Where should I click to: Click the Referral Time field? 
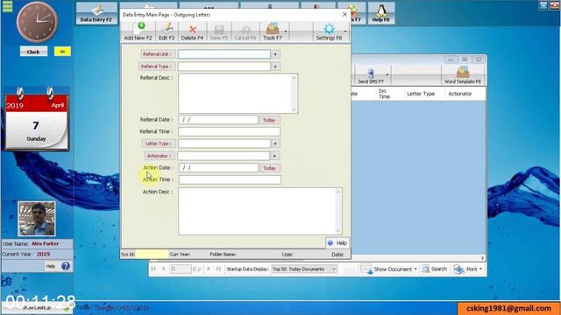click(229, 132)
